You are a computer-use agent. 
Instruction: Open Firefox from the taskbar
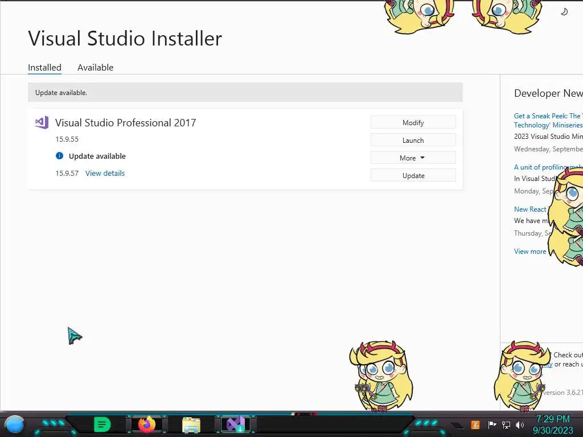pos(147,424)
